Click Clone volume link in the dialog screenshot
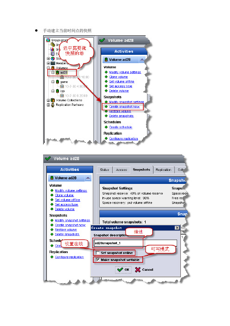This screenshot has width=230, height=326. 64,195
